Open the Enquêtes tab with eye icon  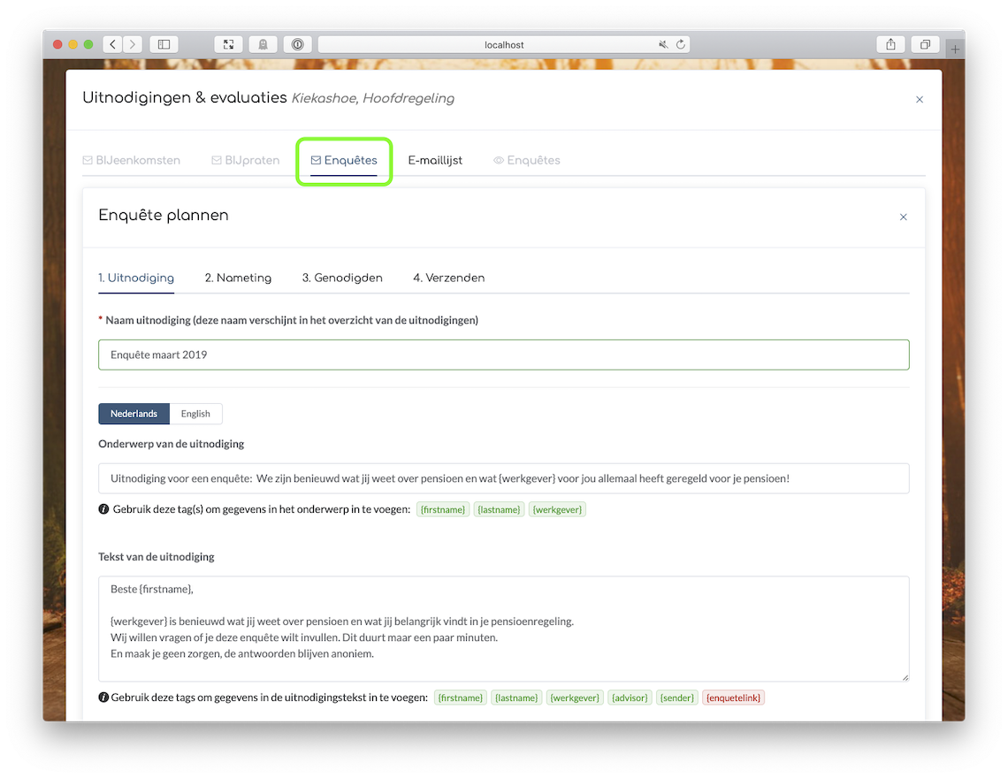[x=526, y=160]
